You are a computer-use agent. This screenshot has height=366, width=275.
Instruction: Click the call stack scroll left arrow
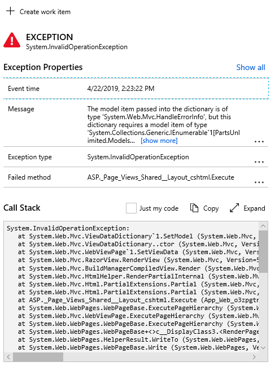tap(8, 357)
